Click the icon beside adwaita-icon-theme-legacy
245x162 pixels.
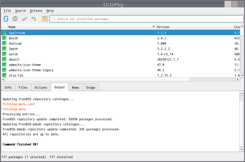coord(4,70)
